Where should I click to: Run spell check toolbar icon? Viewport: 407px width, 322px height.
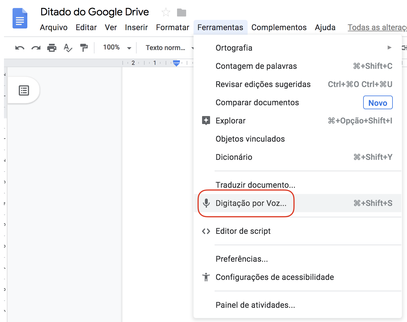pyautogui.click(x=68, y=48)
